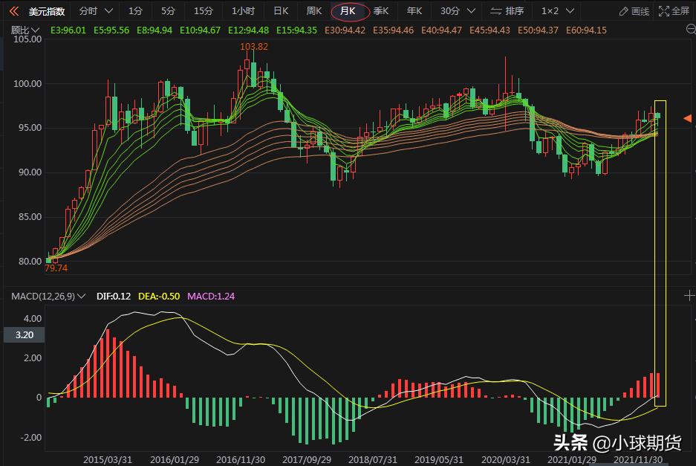Open the 1×2 layout dropdown

pos(558,11)
